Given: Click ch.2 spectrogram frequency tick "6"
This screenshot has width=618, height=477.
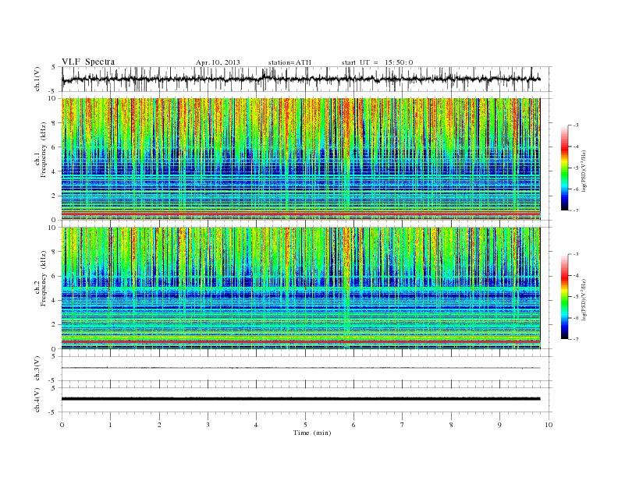Looking at the screenshot, I should click(x=54, y=276).
